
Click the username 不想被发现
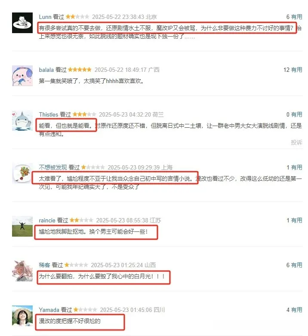[53, 167]
